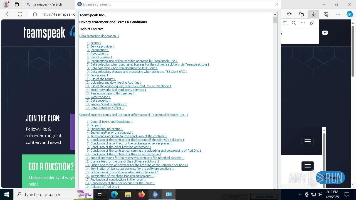
Task: Open 'Social networks and third-party services' link
Action: 118,90
